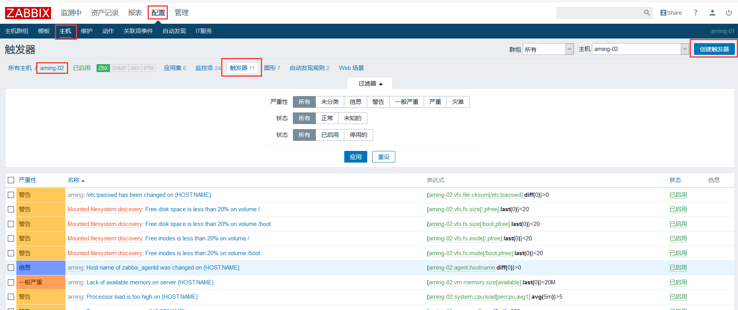Click the ZABBIX logo
The image size is (738, 310).
28,13
